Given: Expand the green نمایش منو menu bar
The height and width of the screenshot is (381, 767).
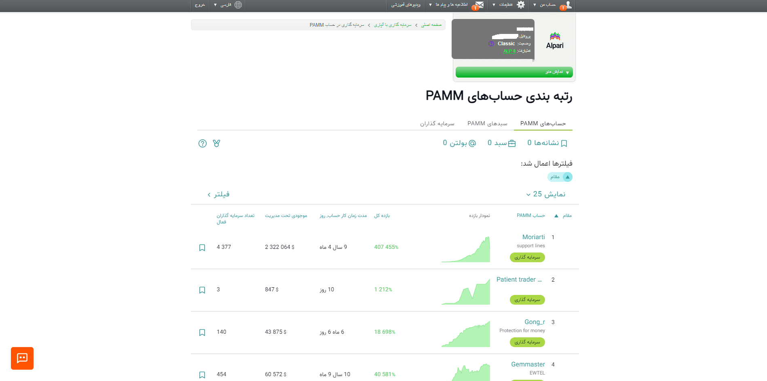Looking at the screenshot, I should coord(514,72).
